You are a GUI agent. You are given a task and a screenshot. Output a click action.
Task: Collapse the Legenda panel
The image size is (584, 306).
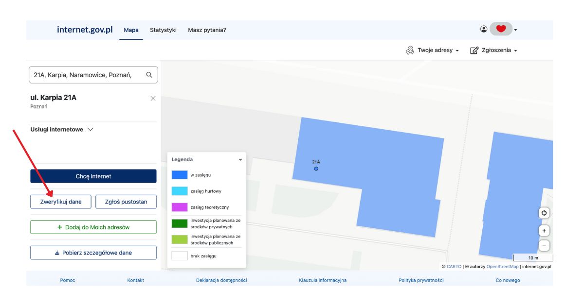240,160
